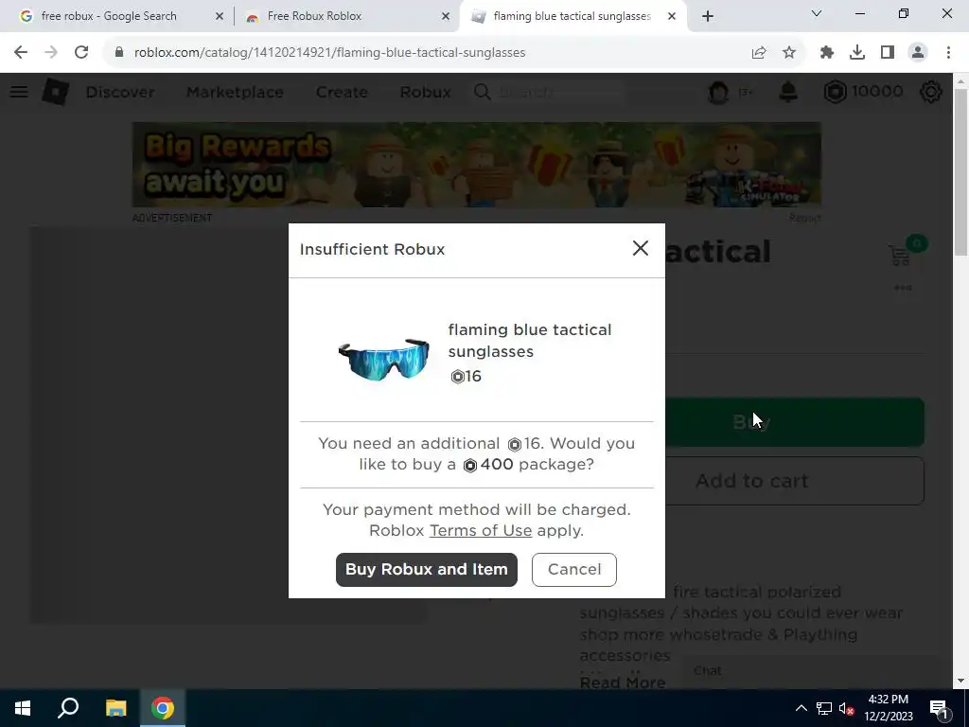This screenshot has width=969, height=727.
Task: Open the Roblox avatar profile icon
Action: point(719,92)
